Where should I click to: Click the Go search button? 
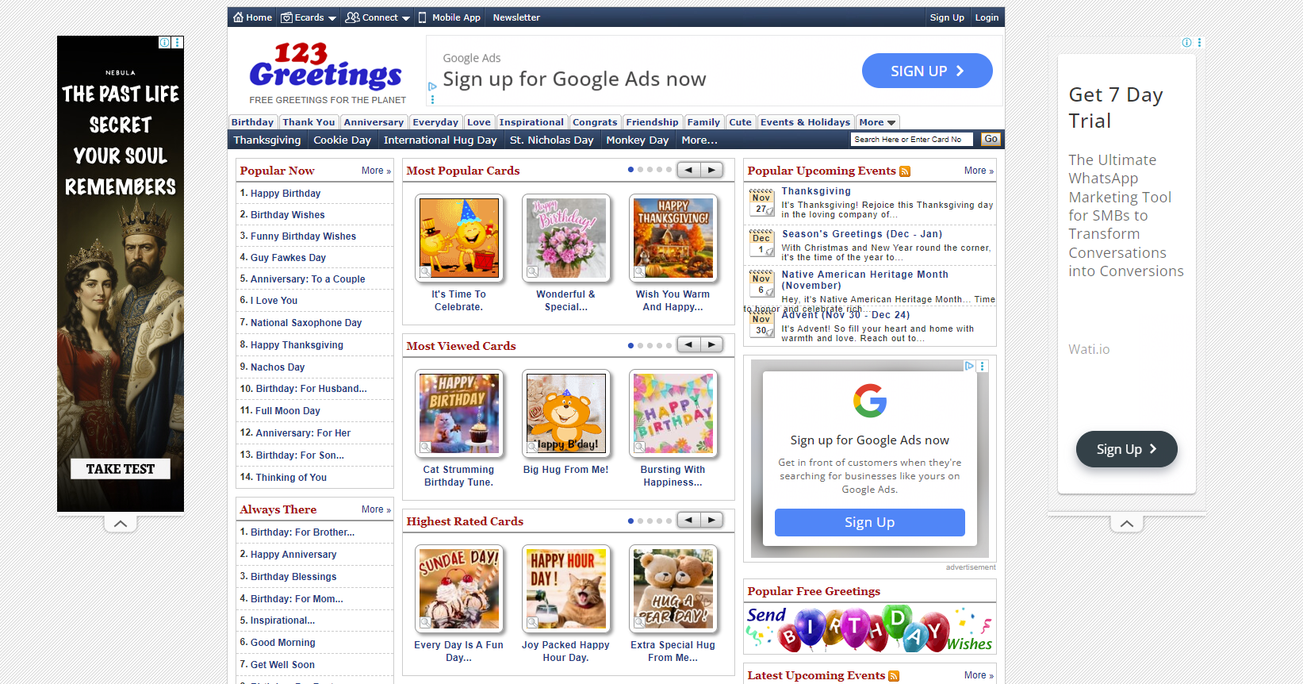point(991,139)
